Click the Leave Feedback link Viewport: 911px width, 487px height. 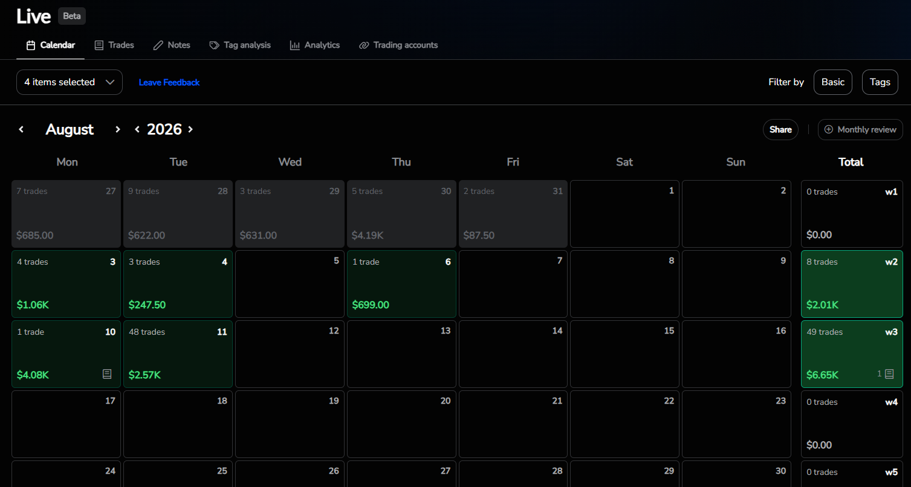pyautogui.click(x=169, y=82)
